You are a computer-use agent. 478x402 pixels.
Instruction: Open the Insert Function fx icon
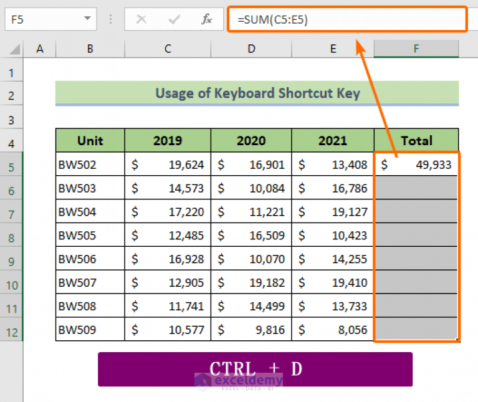207,19
